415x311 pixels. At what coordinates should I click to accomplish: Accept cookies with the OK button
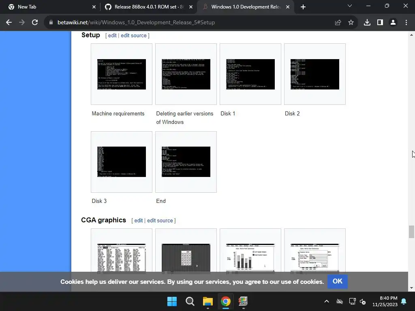tap(338, 281)
